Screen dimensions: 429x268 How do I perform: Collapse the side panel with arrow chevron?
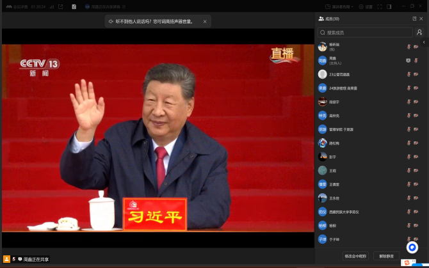423,42
